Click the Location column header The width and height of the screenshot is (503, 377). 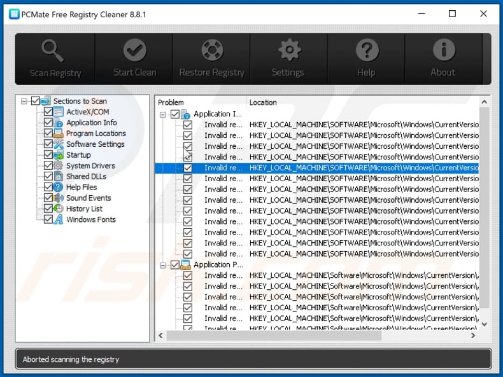coord(363,102)
